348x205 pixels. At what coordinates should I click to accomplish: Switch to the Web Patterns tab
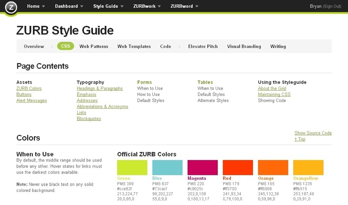(94, 46)
